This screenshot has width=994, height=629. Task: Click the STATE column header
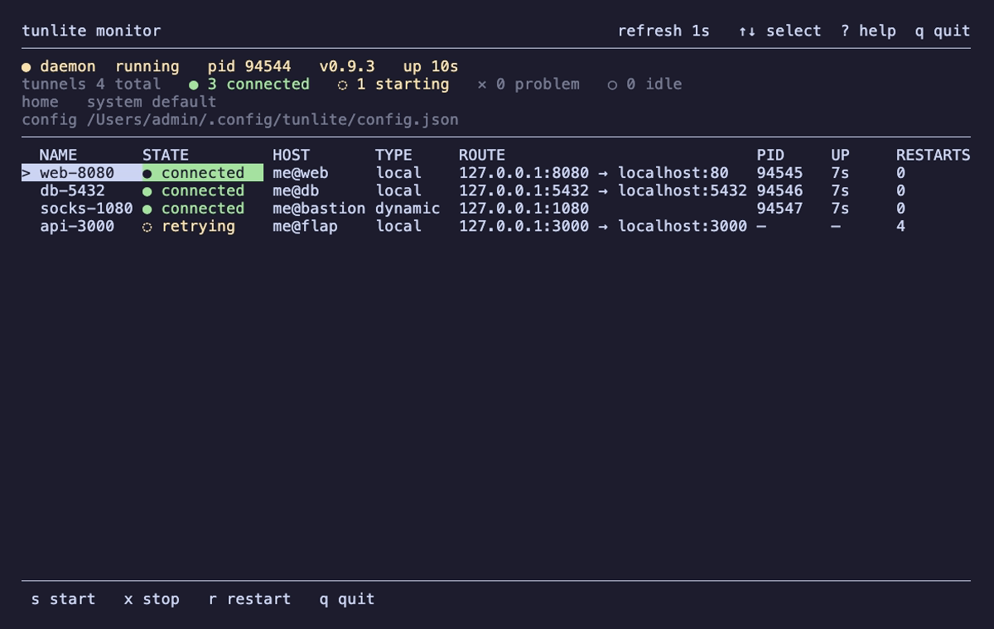pyautogui.click(x=166, y=155)
